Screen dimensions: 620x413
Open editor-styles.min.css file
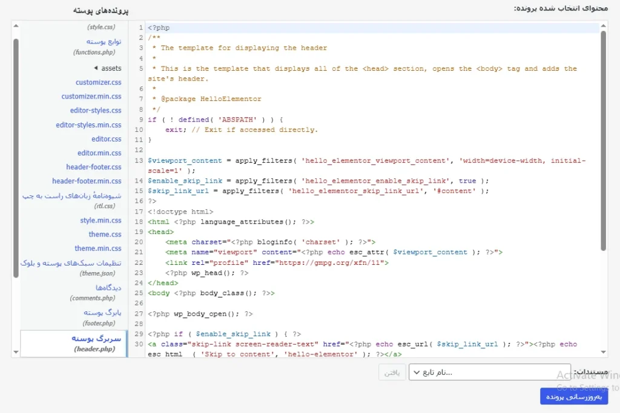tap(88, 125)
